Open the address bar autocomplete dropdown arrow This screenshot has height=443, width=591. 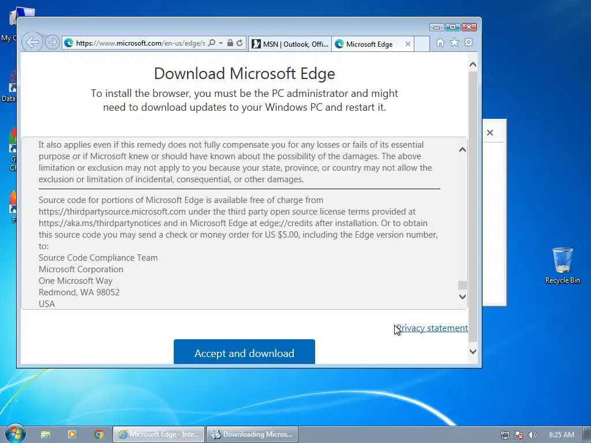[220, 43]
